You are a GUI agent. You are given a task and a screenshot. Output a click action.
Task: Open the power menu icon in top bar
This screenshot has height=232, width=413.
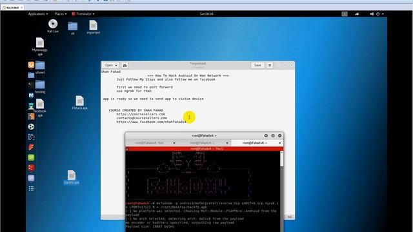[x=378, y=14]
